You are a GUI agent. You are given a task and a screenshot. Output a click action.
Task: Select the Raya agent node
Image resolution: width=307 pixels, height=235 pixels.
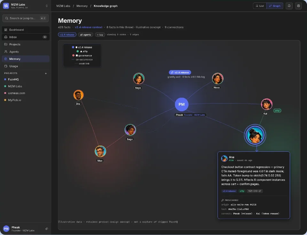coord(139,78)
